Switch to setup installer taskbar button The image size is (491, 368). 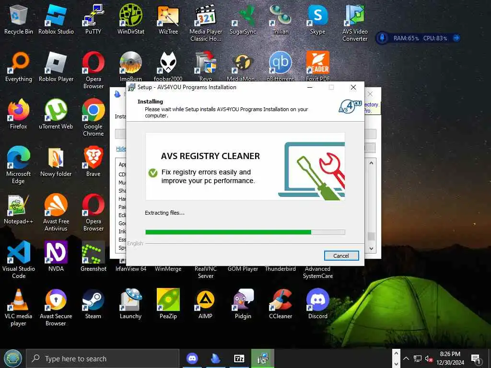(x=262, y=358)
